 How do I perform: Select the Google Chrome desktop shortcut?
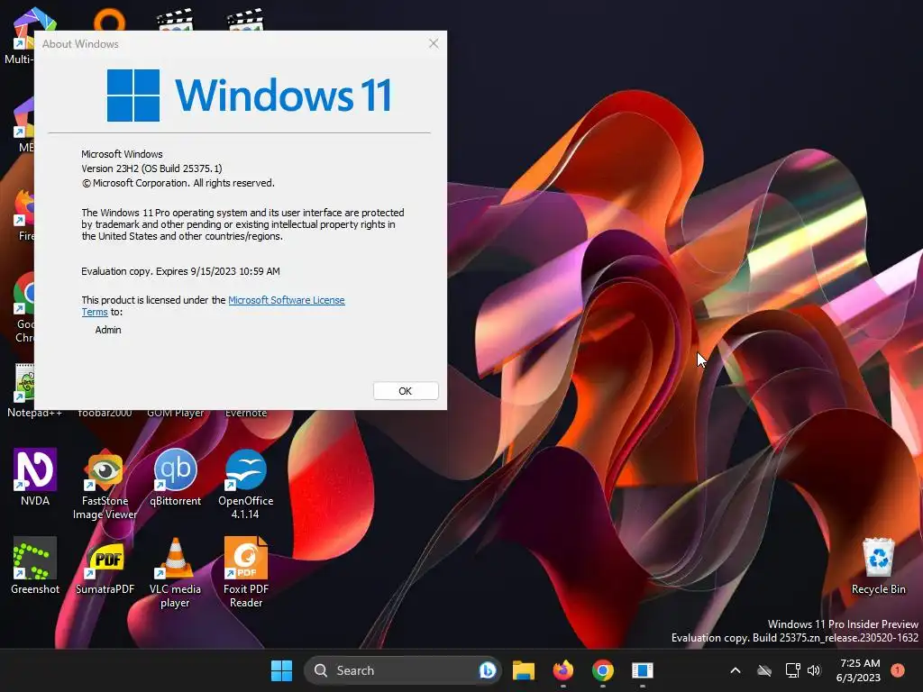coord(23,308)
